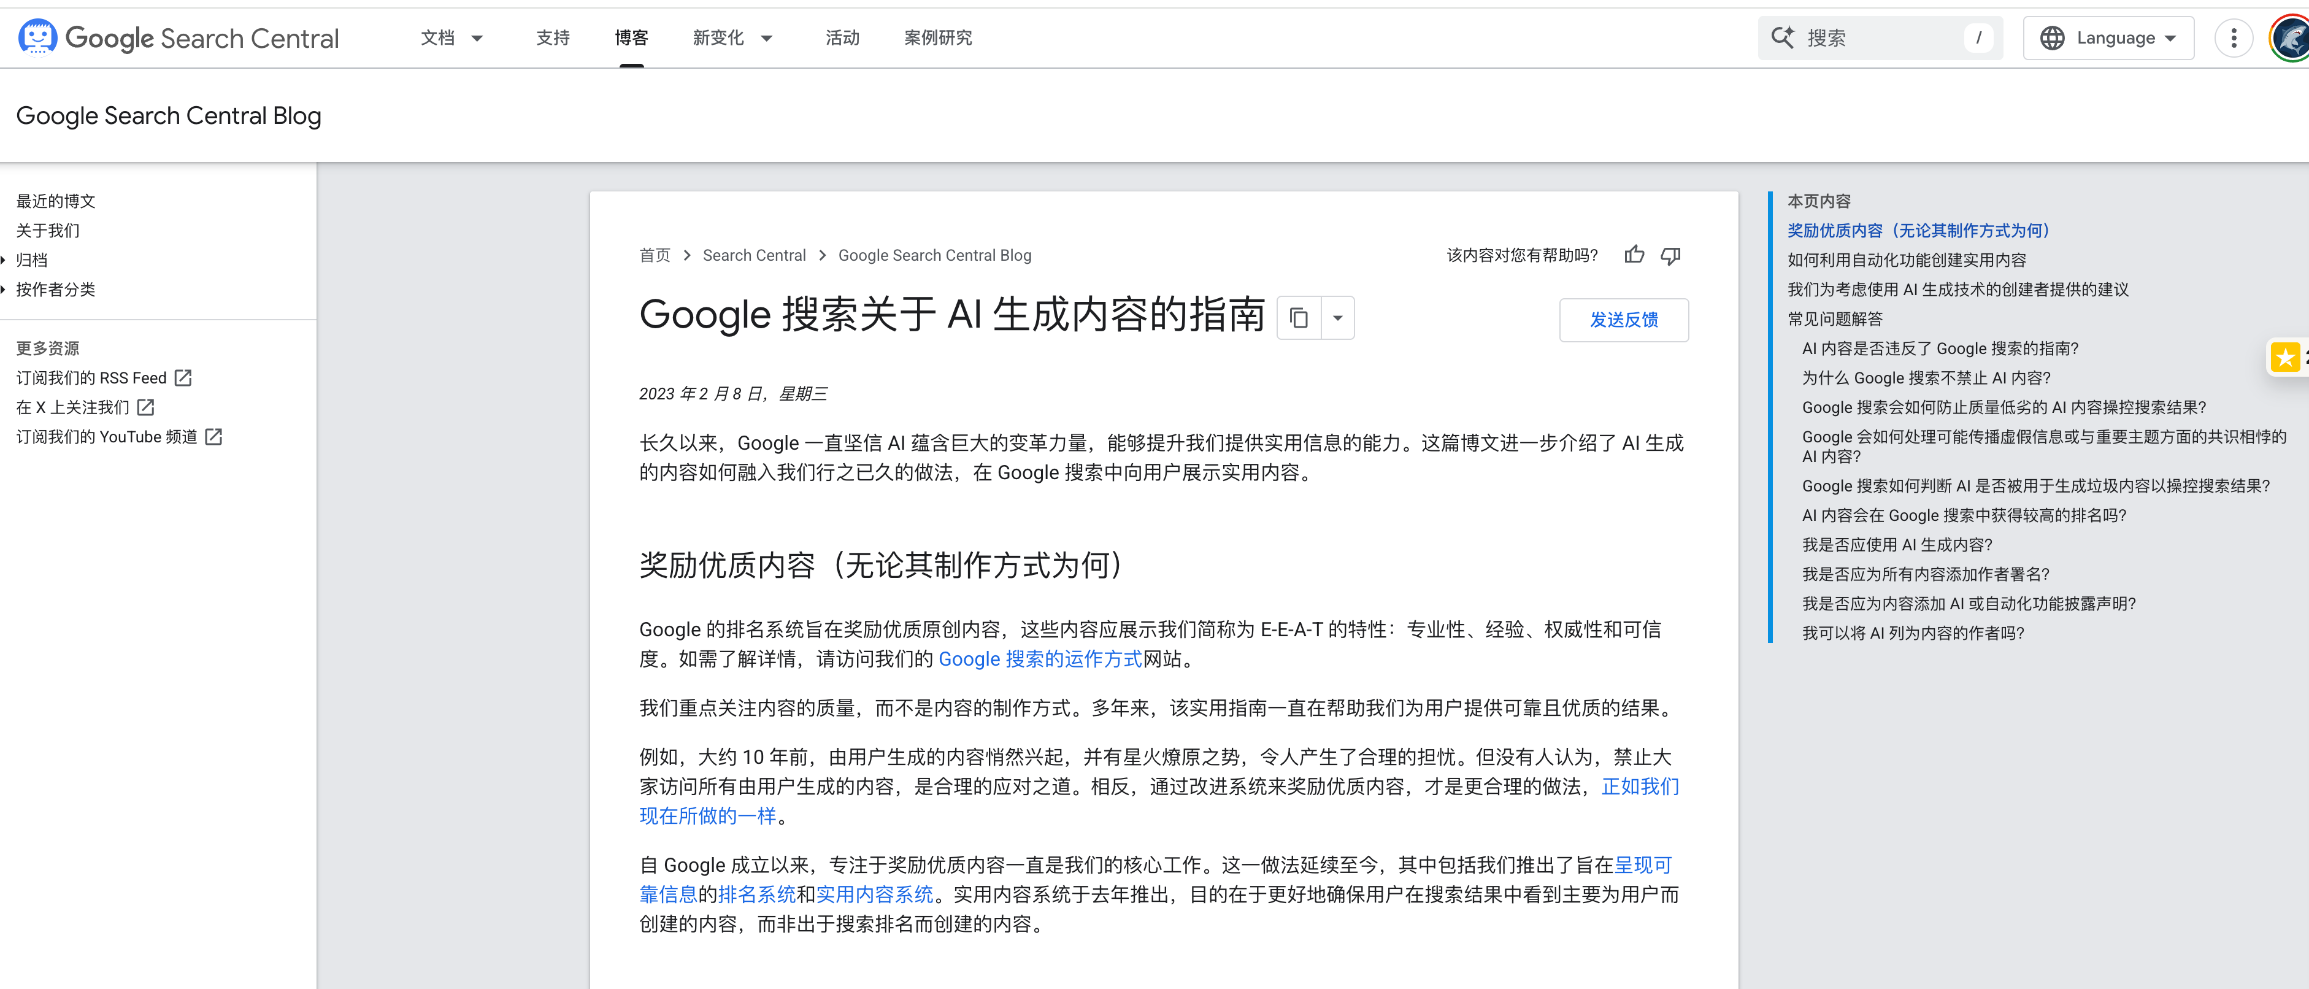Open the dropdown arrow next to copy button

[1337, 317]
